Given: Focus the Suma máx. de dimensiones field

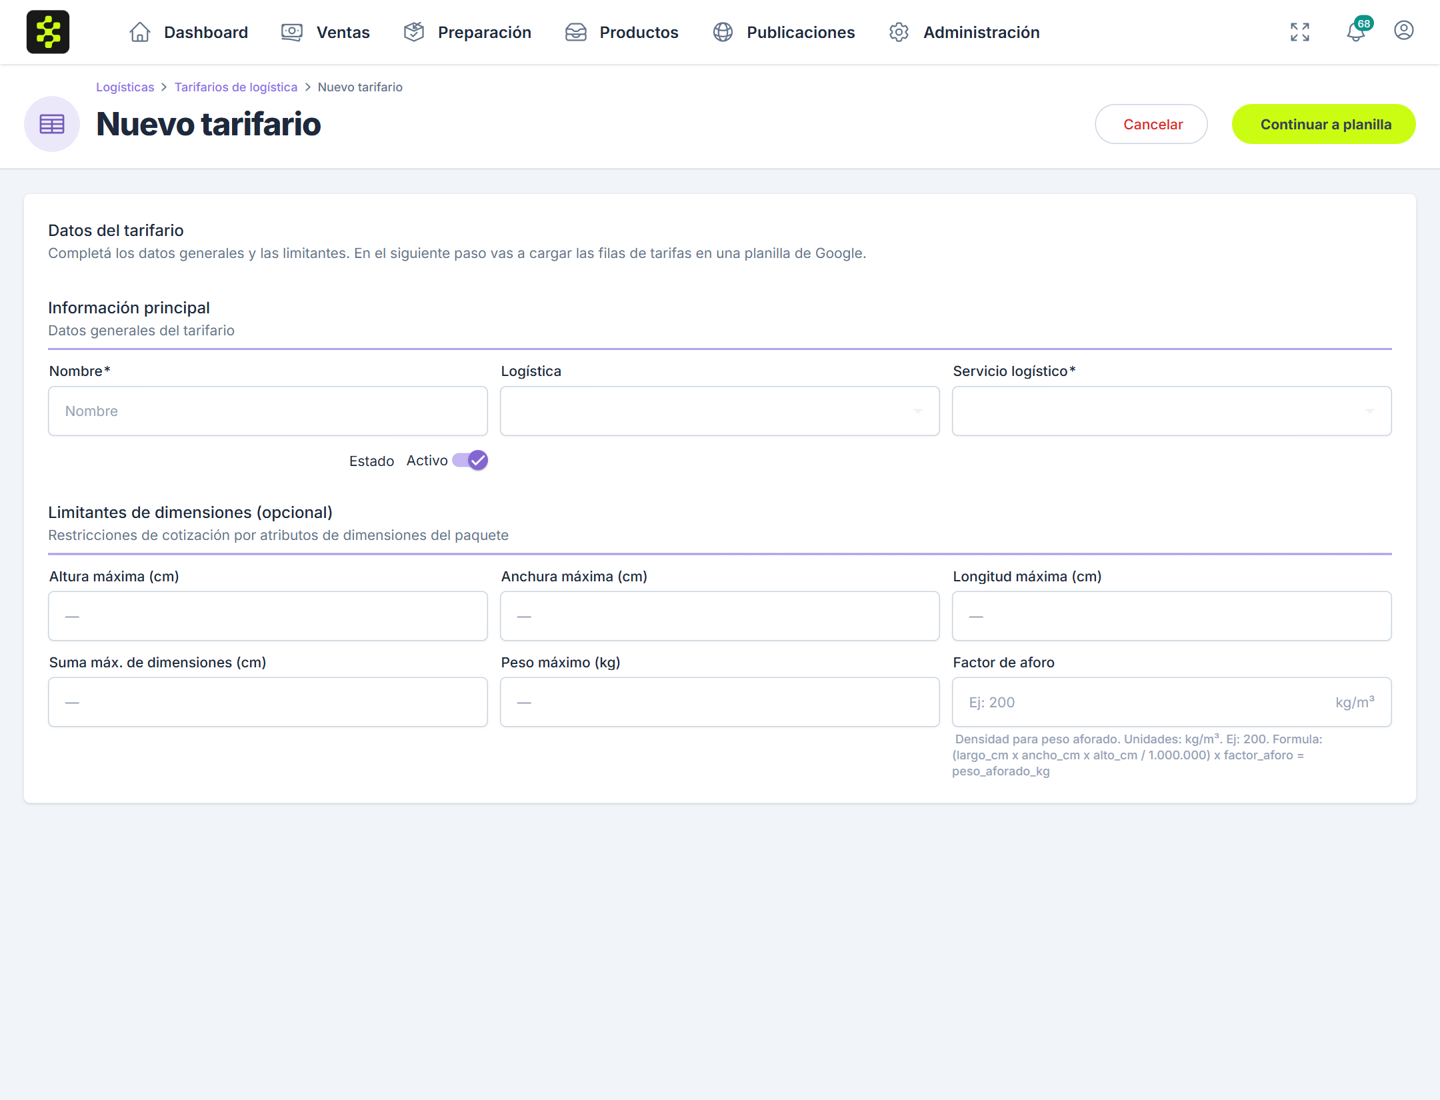Looking at the screenshot, I should coord(268,702).
